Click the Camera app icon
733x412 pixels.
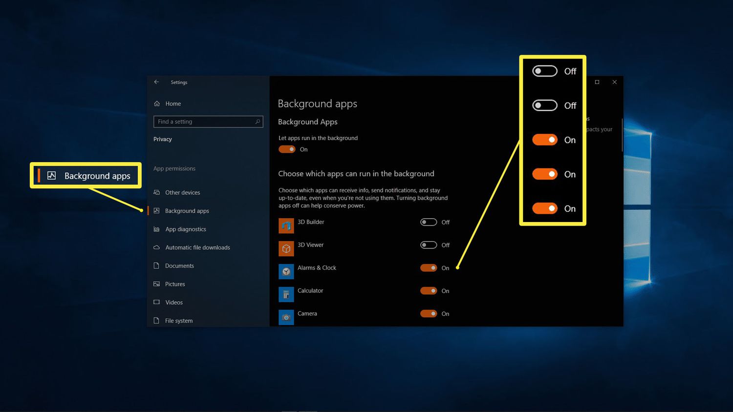coord(286,317)
